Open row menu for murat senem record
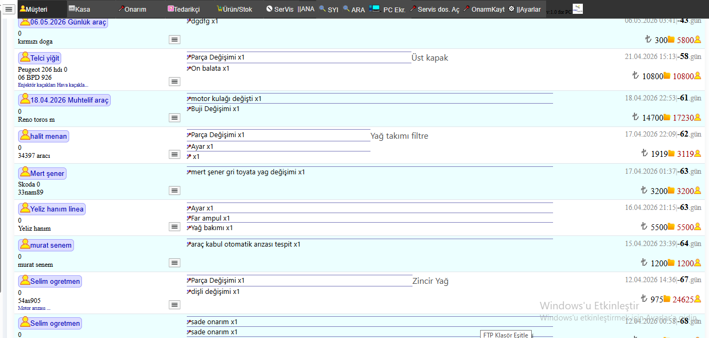 (175, 263)
